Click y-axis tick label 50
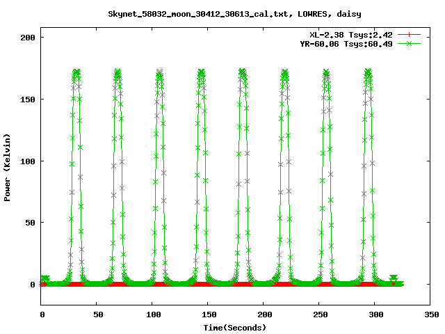445x334 pixels. point(30,223)
